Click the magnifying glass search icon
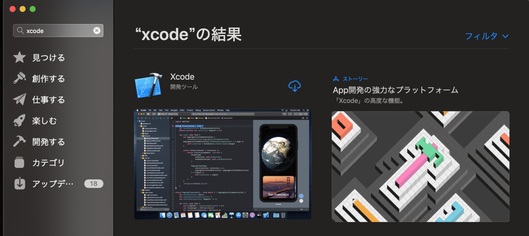This screenshot has height=236, width=529. 21,31
